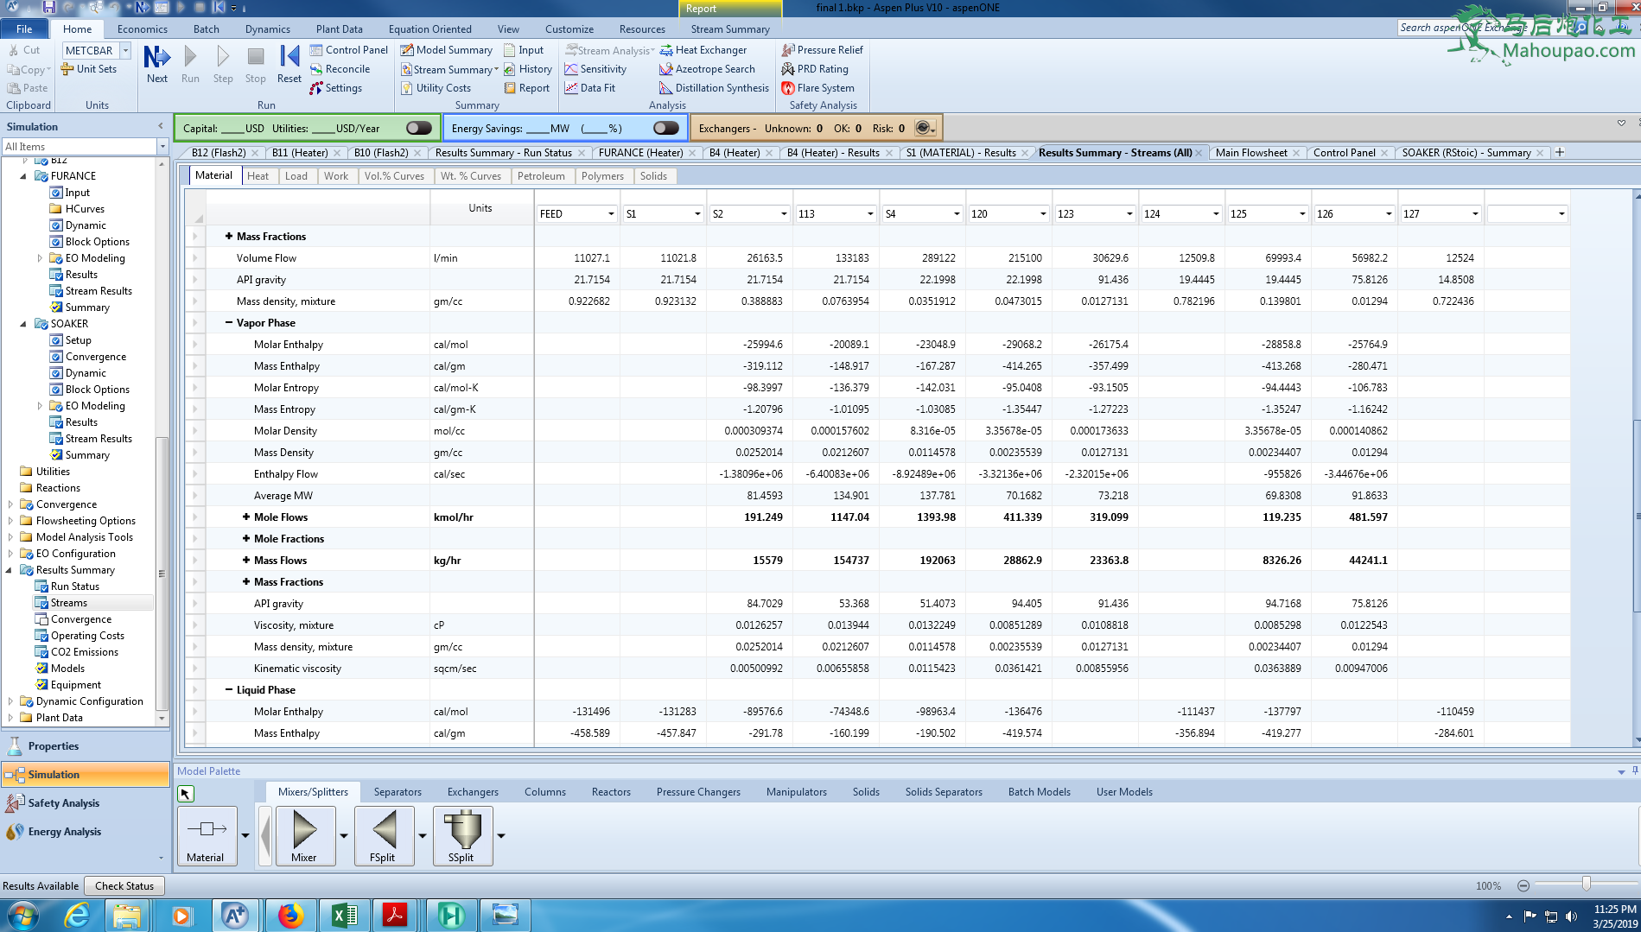Image resolution: width=1641 pixels, height=932 pixels.
Task: Expand the Mole Flows row
Action: tap(246, 517)
